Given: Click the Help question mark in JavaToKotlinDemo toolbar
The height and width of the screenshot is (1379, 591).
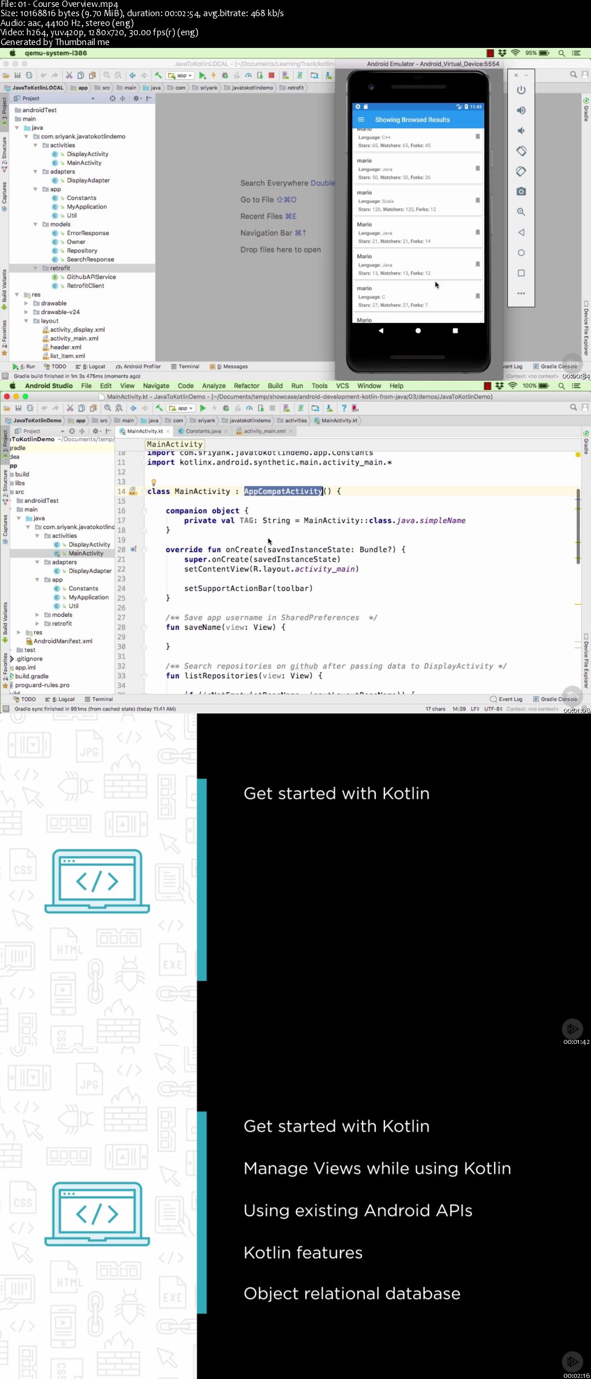Looking at the screenshot, I should [344, 408].
